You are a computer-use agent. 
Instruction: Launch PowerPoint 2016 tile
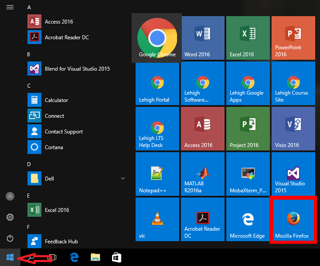coord(293,38)
